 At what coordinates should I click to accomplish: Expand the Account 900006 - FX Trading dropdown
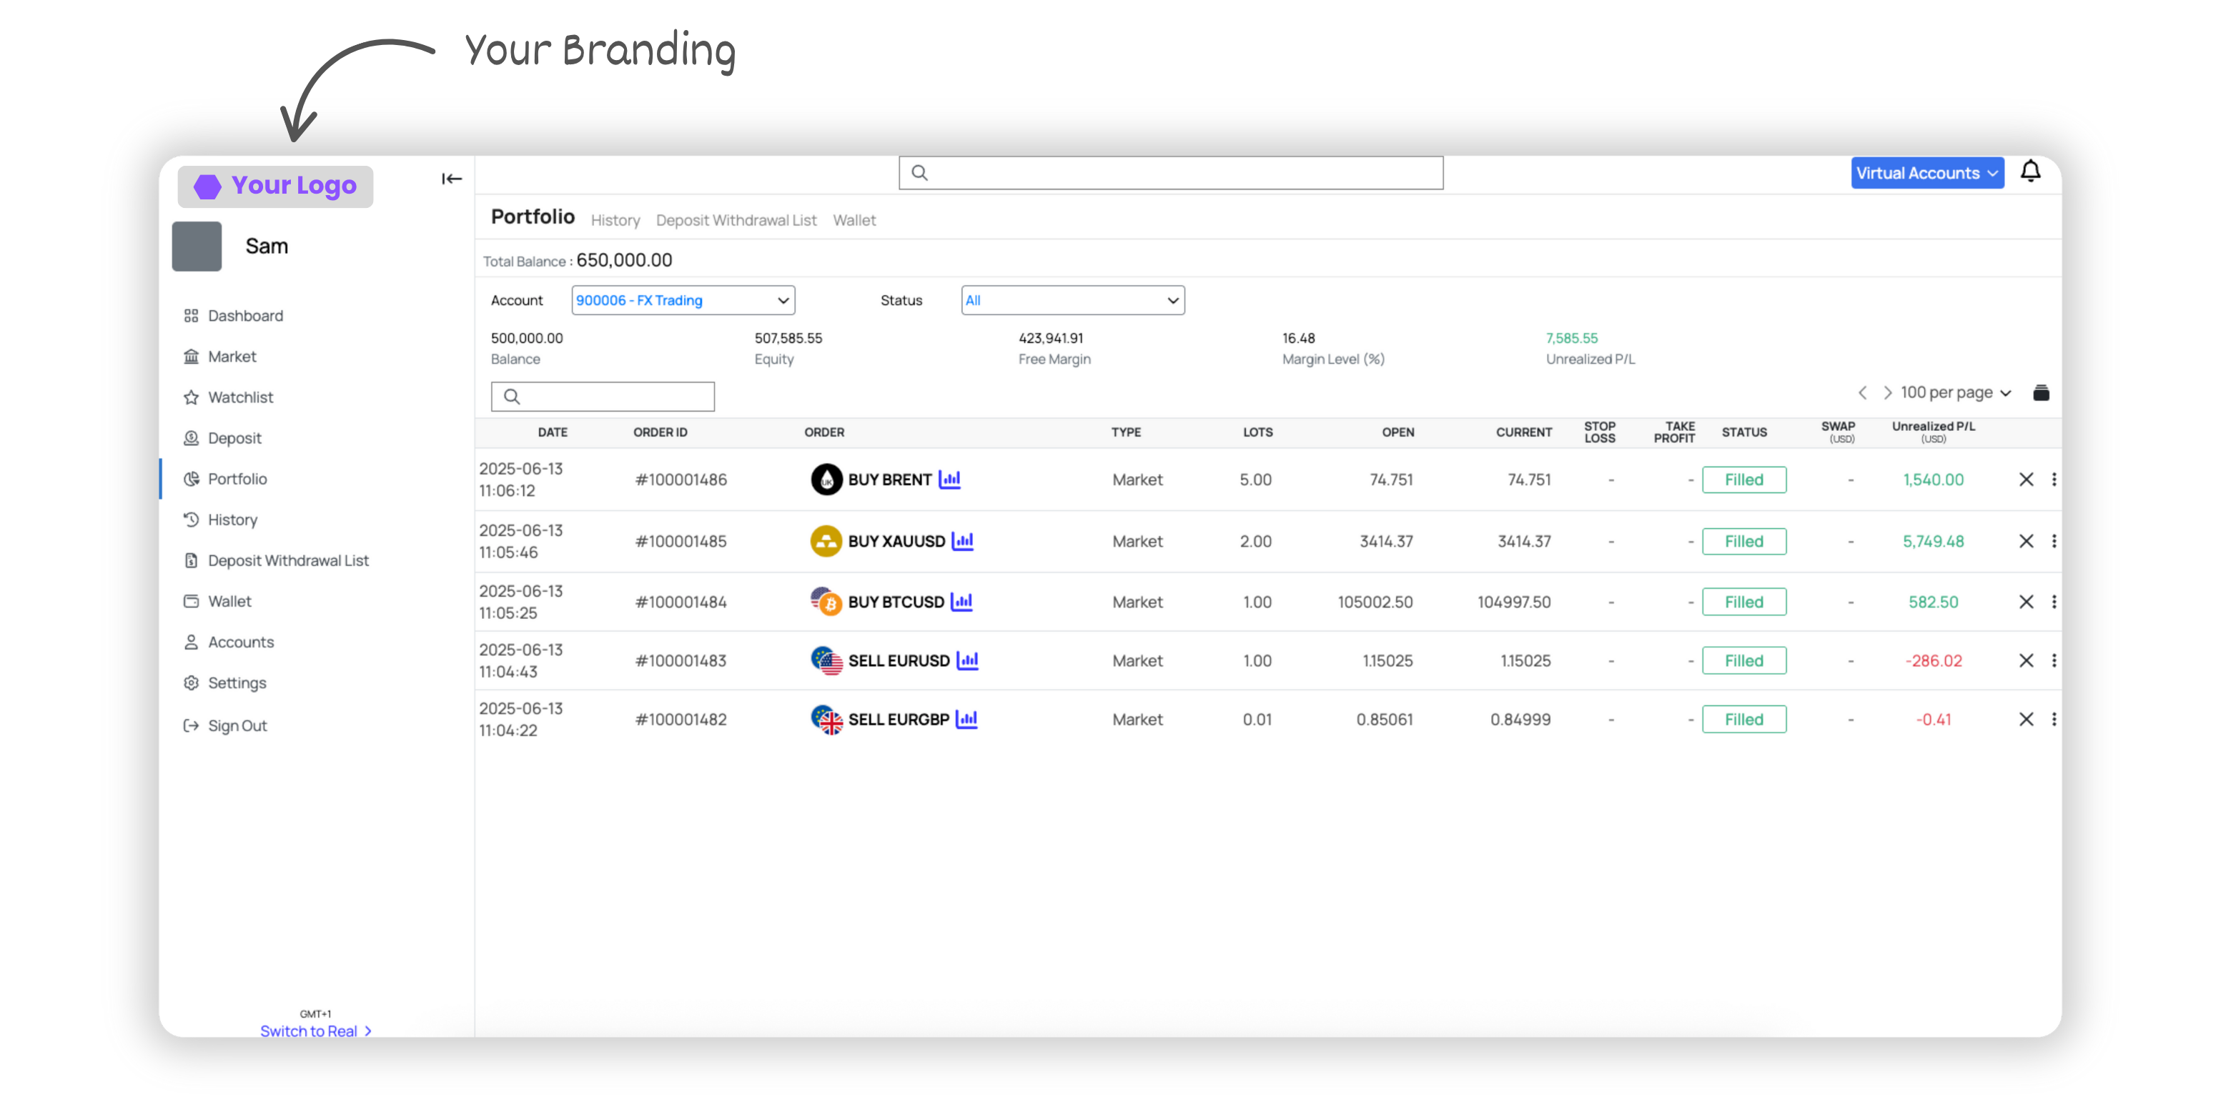(x=682, y=300)
